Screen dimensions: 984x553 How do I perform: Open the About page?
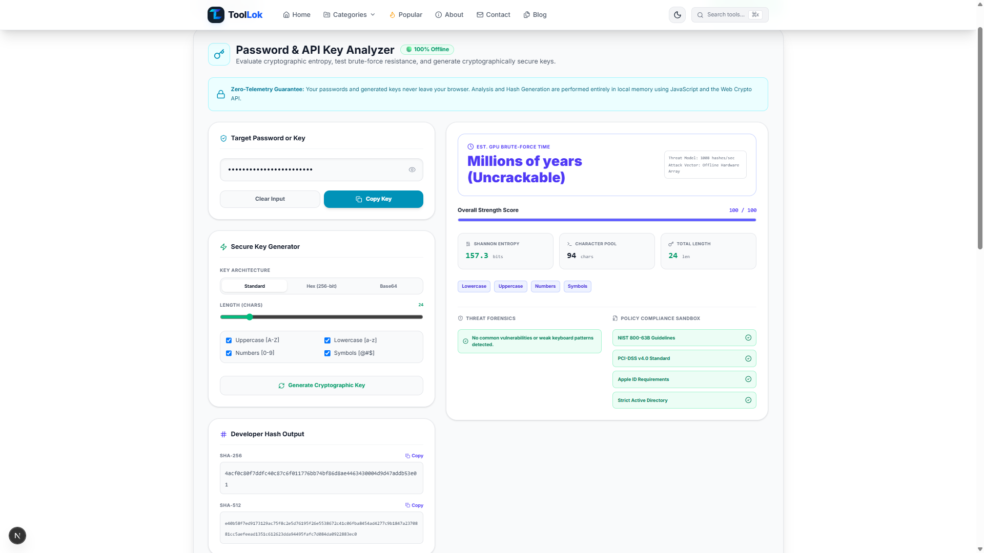click(449, 15)
